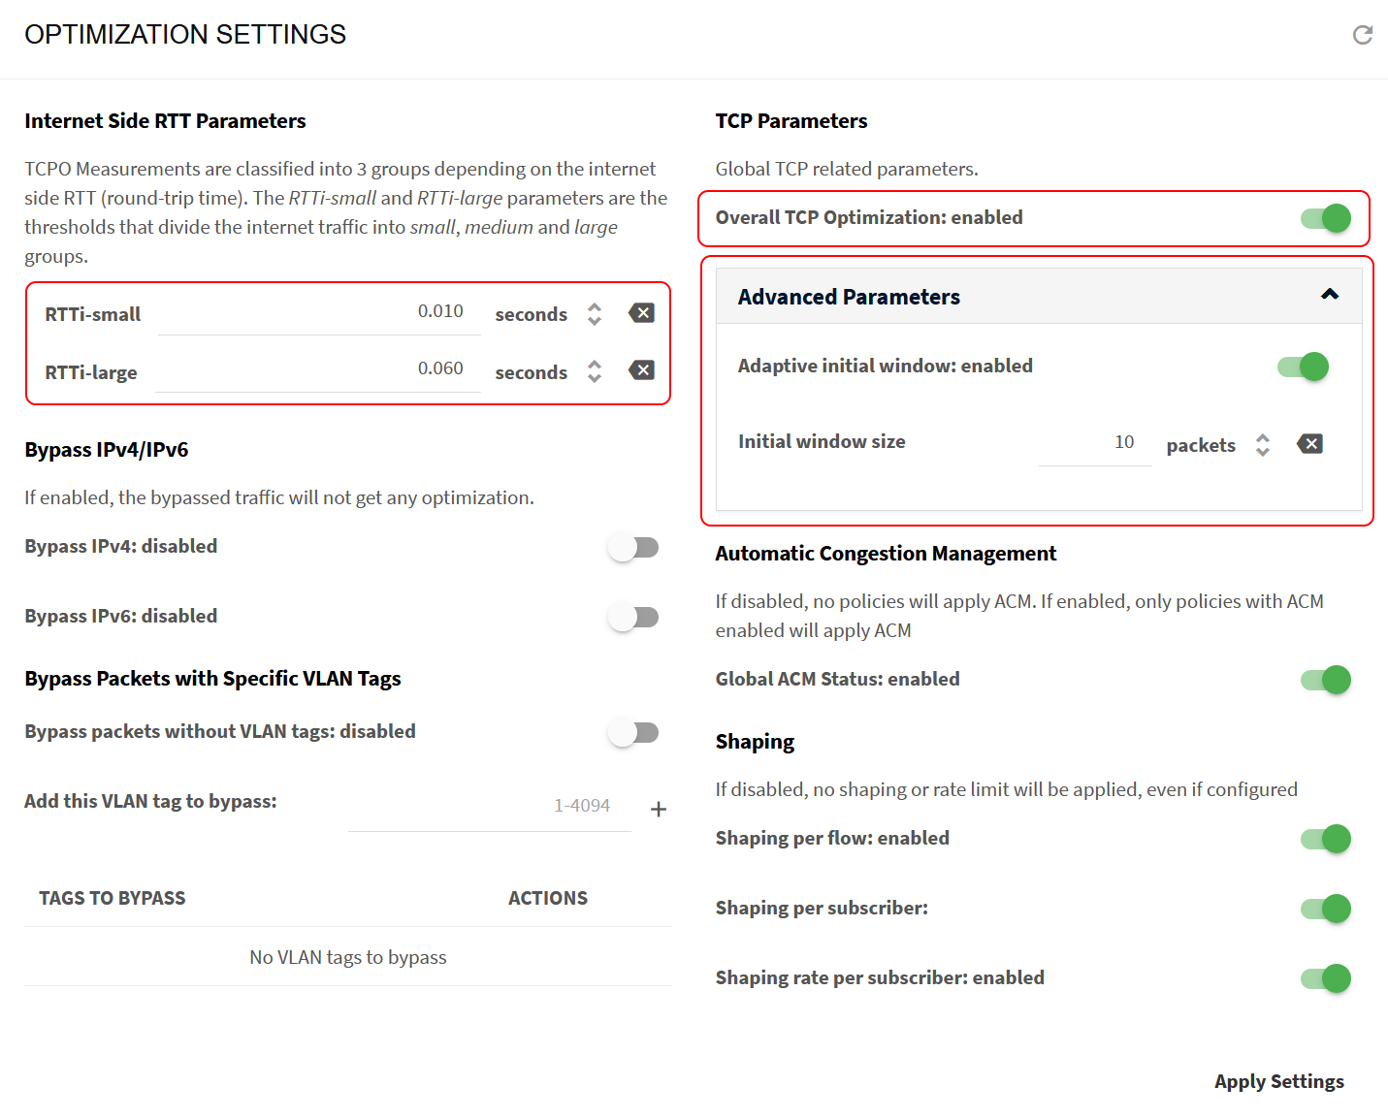Click the RTTi-small value field
This screenshot has width=1388, height=1119.
pyautogui.click(x=319, y=312)
